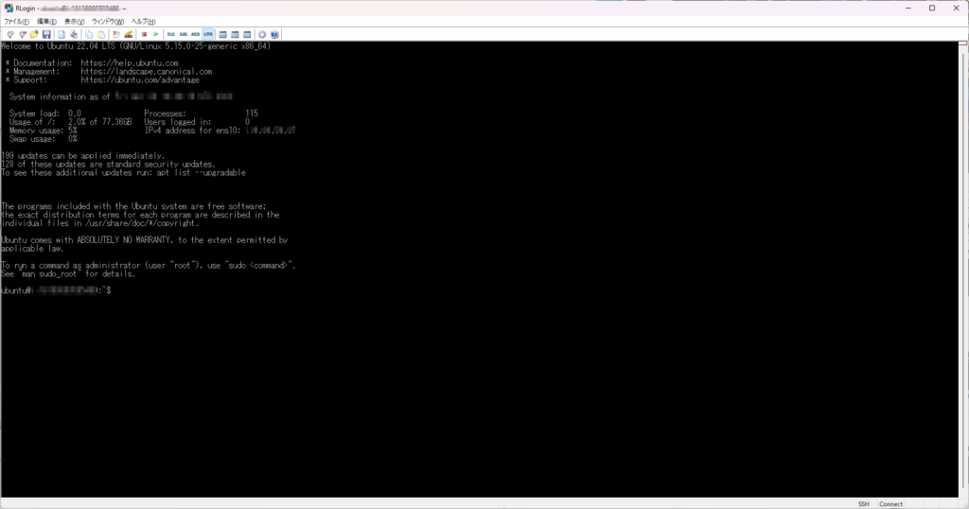969x509 pixels.
Task: Click the vertical pane split icon
Action: click(235, 35)
